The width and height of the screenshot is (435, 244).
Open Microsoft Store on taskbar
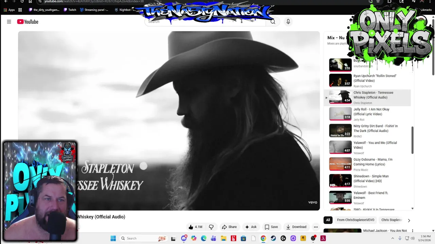pos(243,238)
